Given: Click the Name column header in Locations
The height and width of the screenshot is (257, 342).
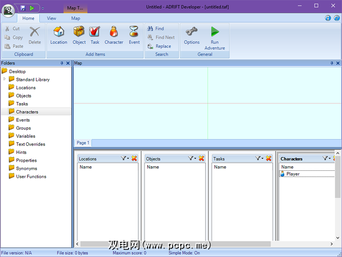Looking at the screenshot, I should [86, 167].
